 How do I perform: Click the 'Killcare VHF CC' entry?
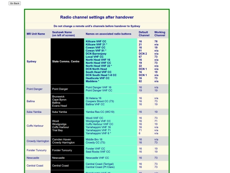pyautogui.click(x=96, y=41)
